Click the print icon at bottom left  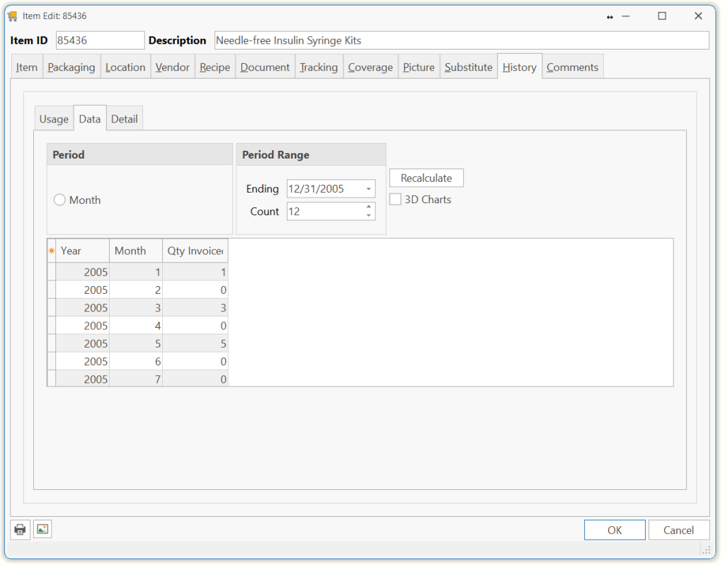(x=20, y=530)
